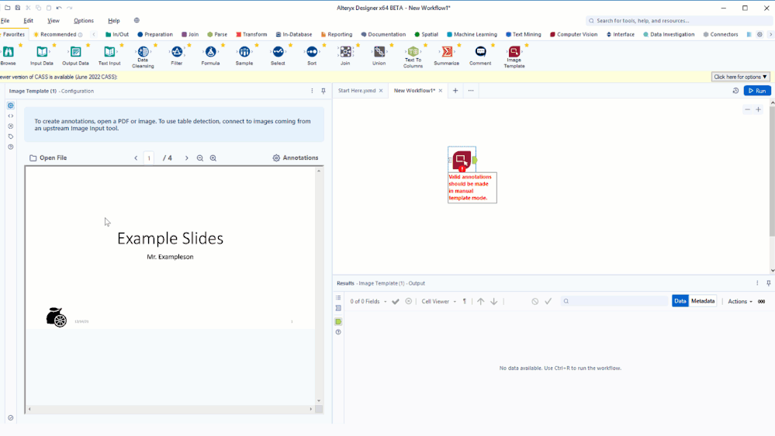This screenshot has height=436, width=775.
Task: Select the Image Template tool in the palette
Action: coord(514,57)
